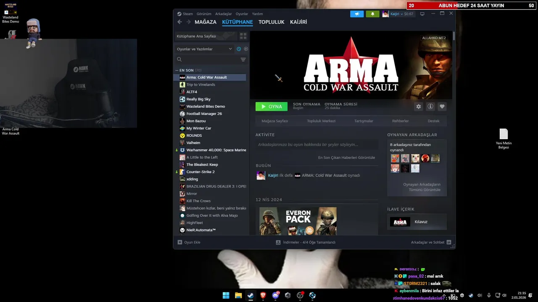Click the Kaijiri name in activity feed
Screen dimensions: 538x302
tap(273, 175)
